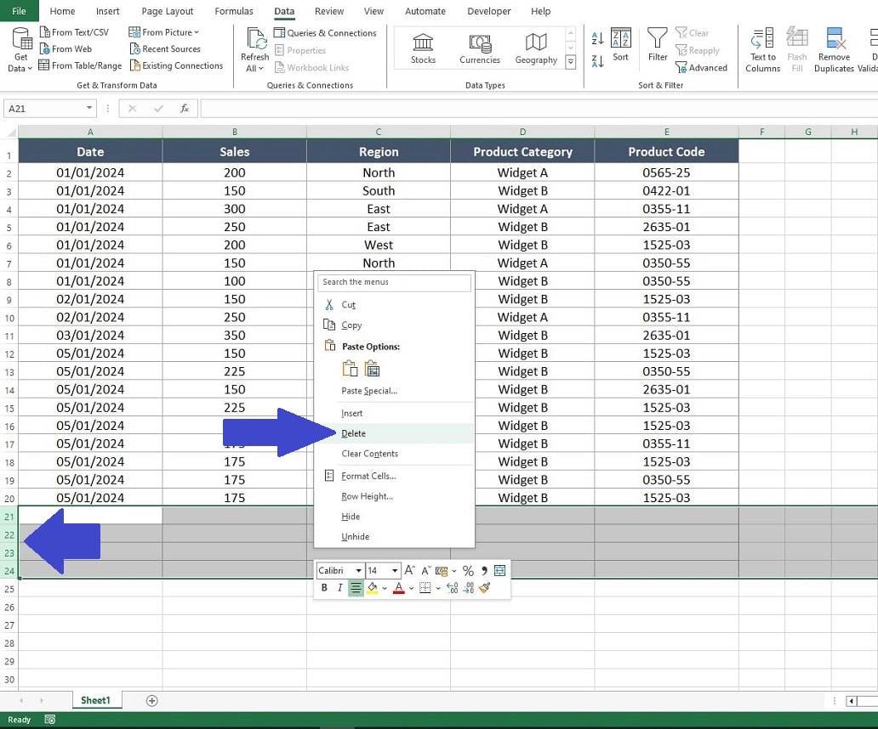Sort A to Z ascending
Screen dimensions: 878x729
point(596,37)
